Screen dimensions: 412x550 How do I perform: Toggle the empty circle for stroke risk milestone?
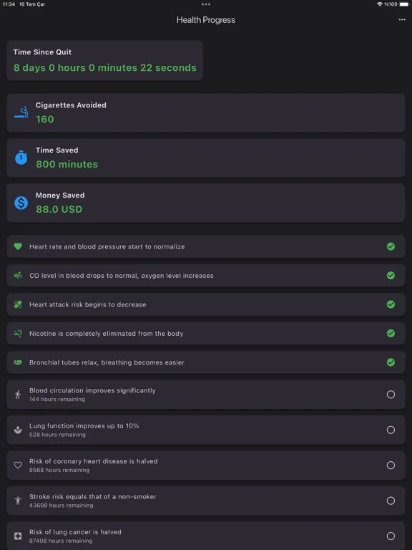click(x=391, y=501)
